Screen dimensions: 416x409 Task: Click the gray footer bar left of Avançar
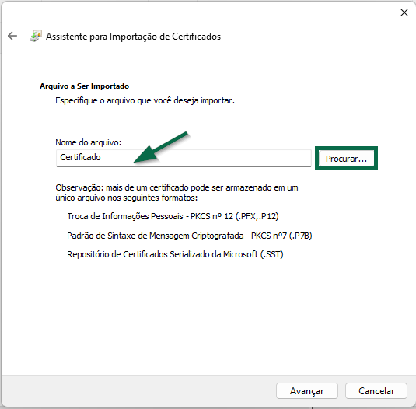[138, 390]
